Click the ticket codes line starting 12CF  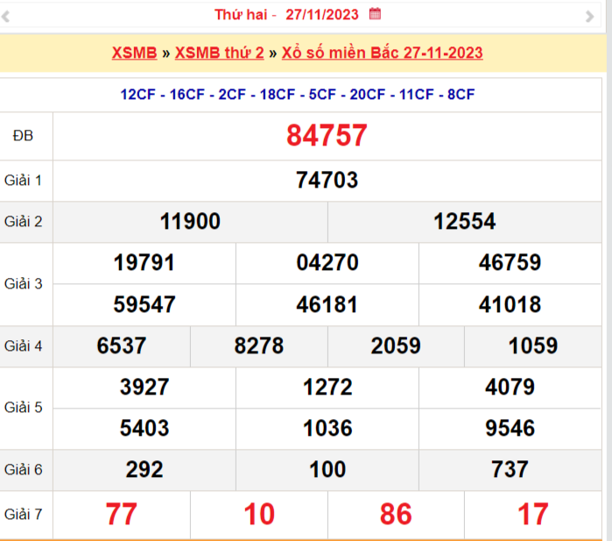pos(298,95)
